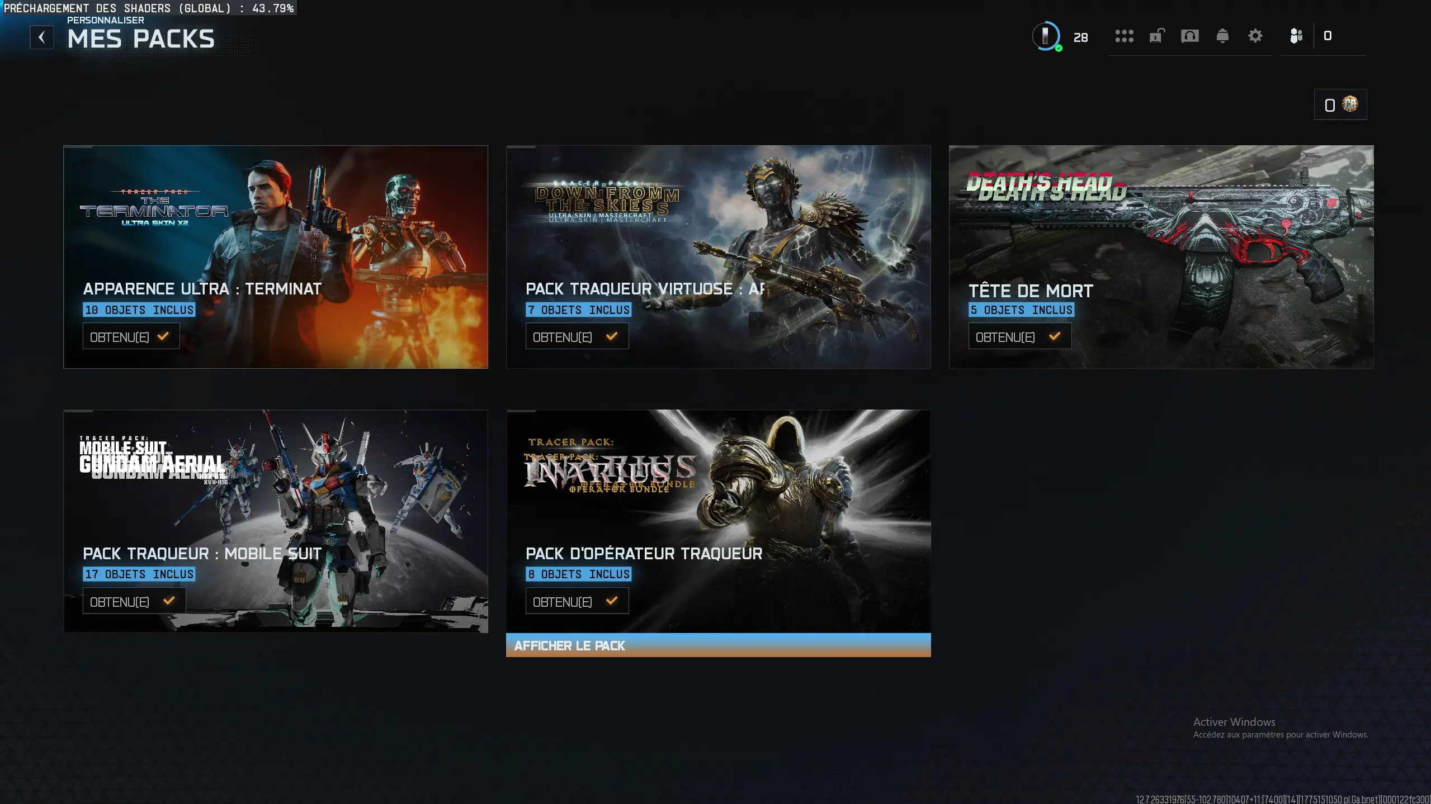
Task: Open the profile card icon
Action: [1189, 36]
